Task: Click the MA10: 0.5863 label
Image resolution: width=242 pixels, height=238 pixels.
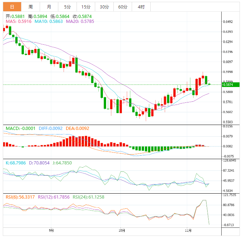Action: click(48, 21)
